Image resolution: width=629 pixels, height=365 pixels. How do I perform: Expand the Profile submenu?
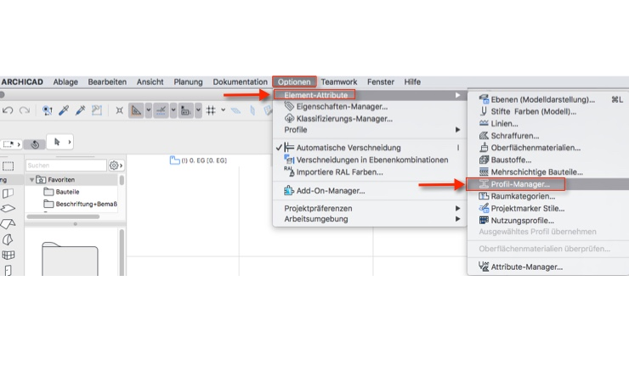[370, 130]
